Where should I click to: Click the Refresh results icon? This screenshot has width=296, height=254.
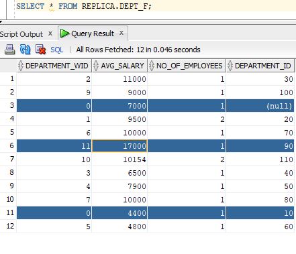pos(25,50)
